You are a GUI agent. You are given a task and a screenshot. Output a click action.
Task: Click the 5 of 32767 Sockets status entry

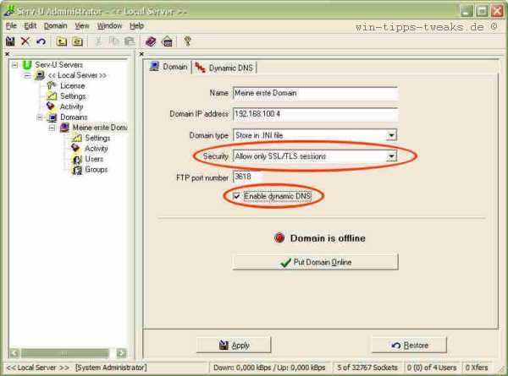pyautogui.click(x=367, y=368)
